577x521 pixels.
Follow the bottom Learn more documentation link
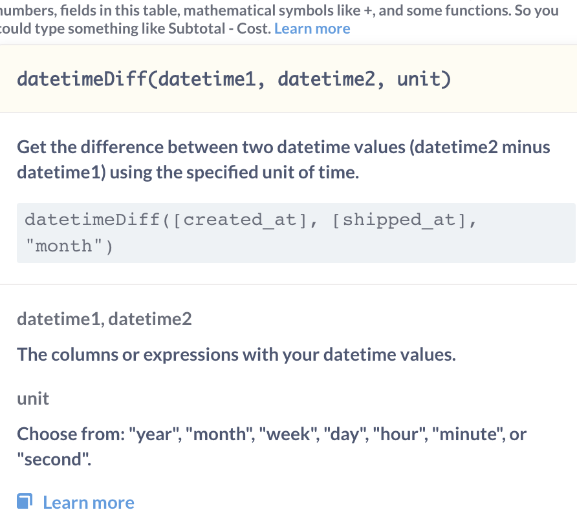(x=89, y=502)
